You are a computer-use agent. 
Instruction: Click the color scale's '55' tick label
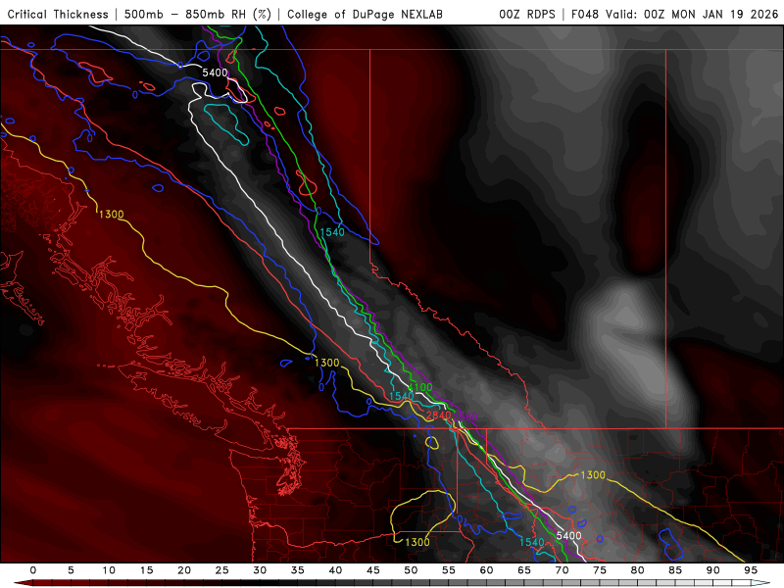[449, 570]
